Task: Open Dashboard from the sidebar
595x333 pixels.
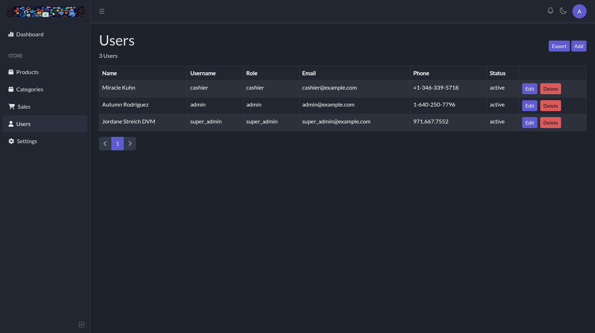Action: pyautogui.click(x=30, y=34)
